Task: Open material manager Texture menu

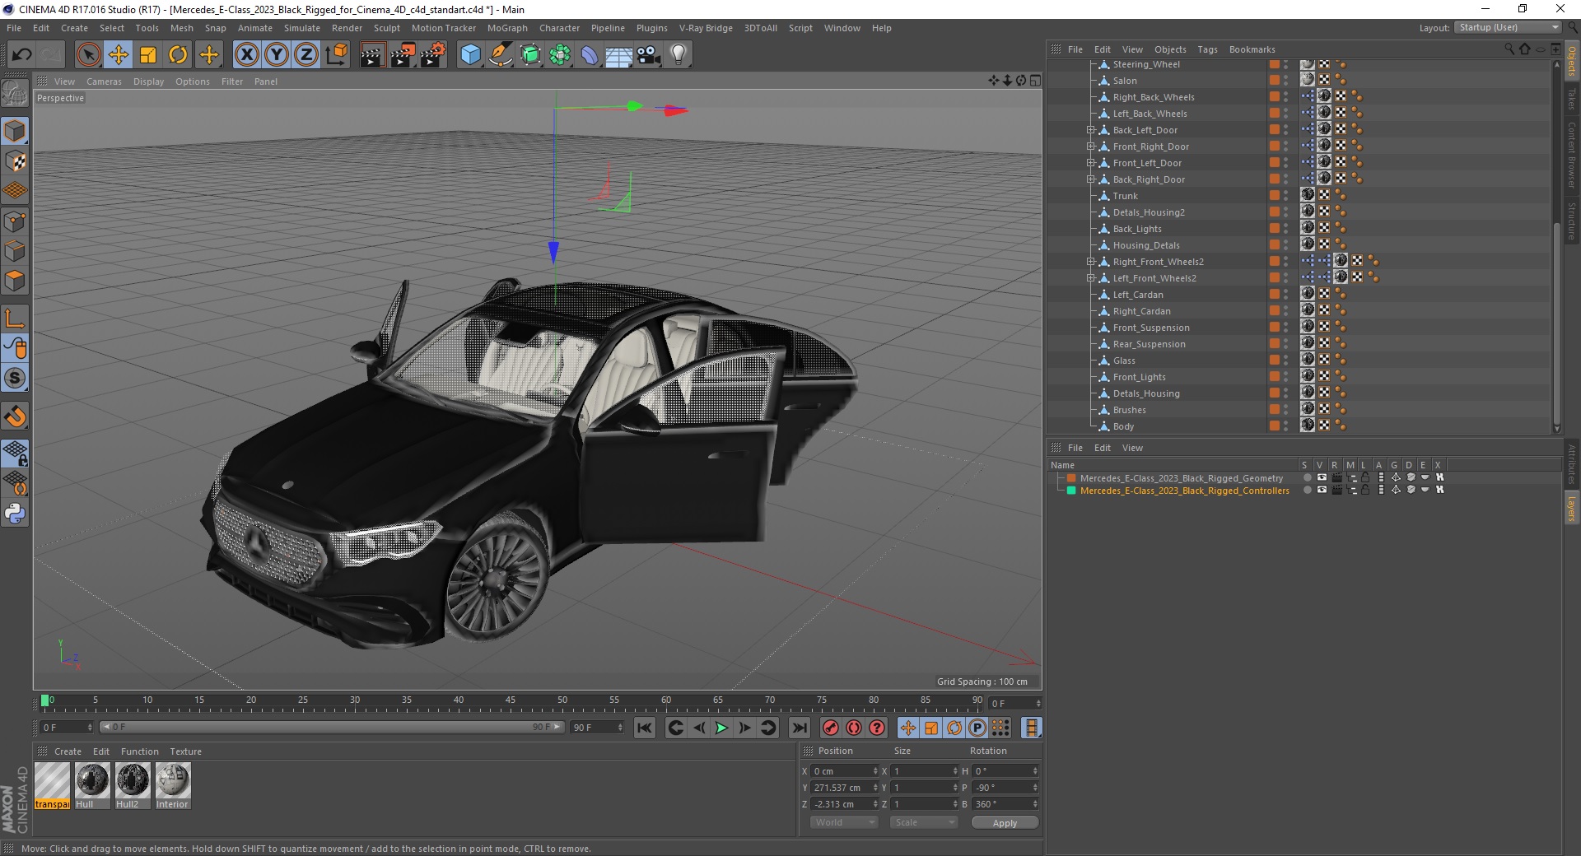Action: click(x=185, y=751)
